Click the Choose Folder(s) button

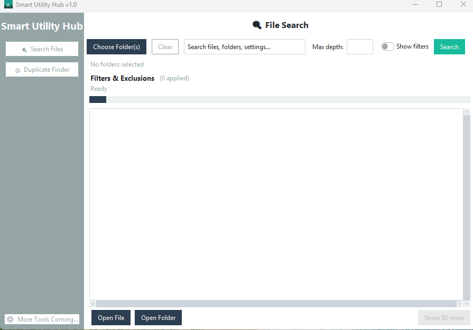coord(116,46)
